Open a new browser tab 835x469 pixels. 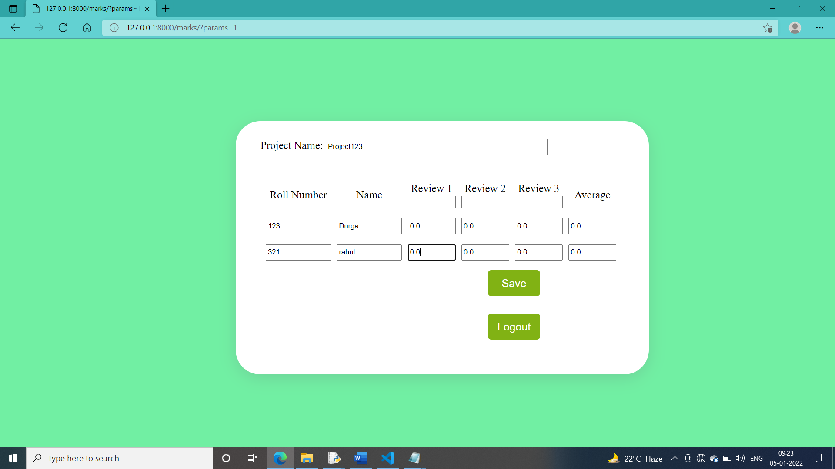coord(165,9)
